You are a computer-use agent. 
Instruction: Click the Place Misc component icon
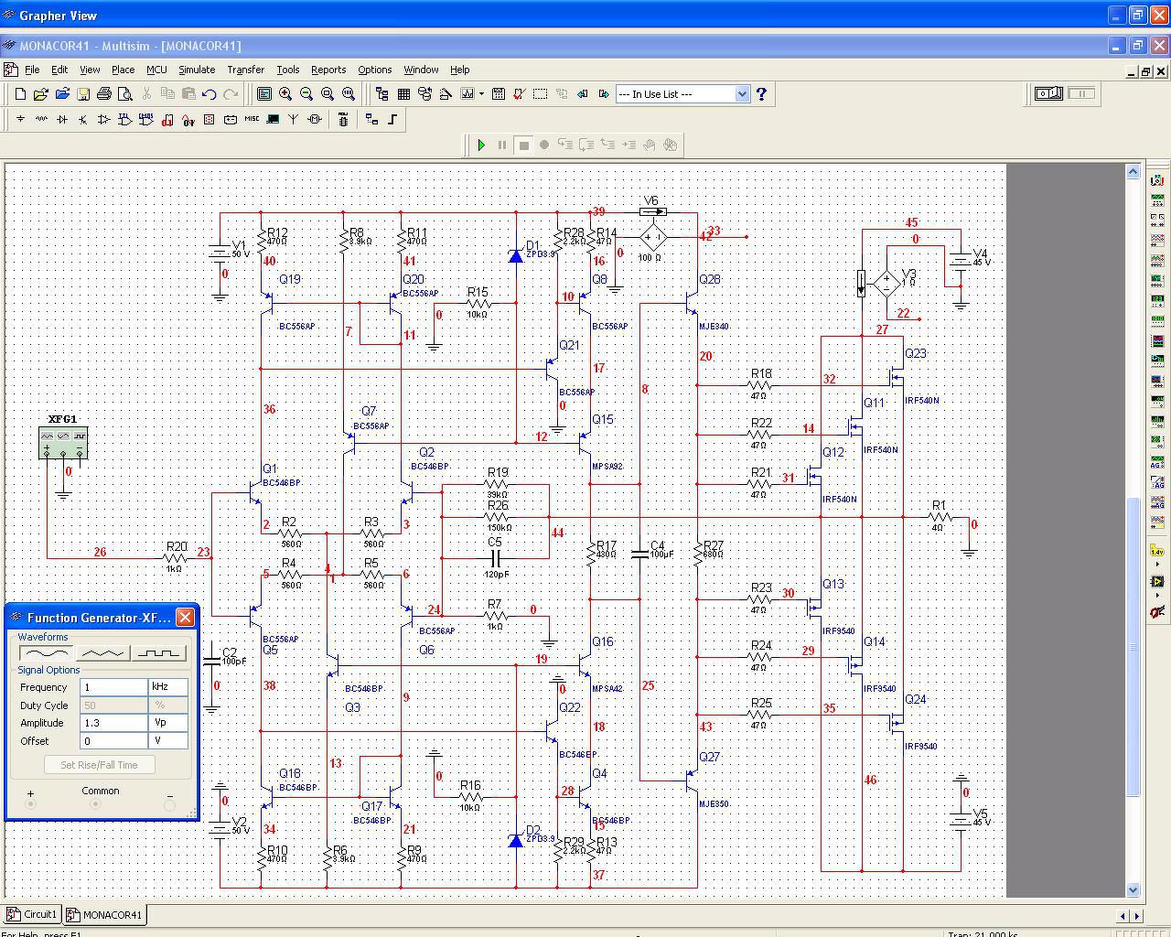pos(252,119)
